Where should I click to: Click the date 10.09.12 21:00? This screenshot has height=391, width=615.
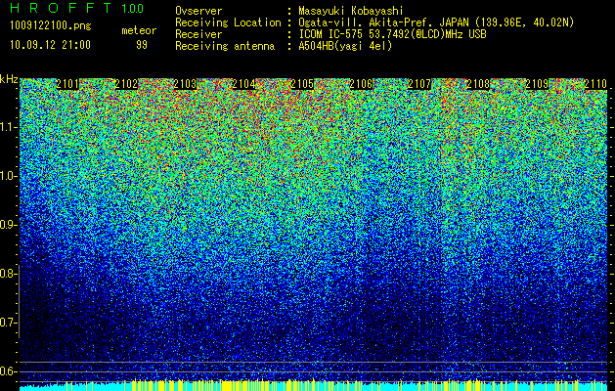coord(50,44)
